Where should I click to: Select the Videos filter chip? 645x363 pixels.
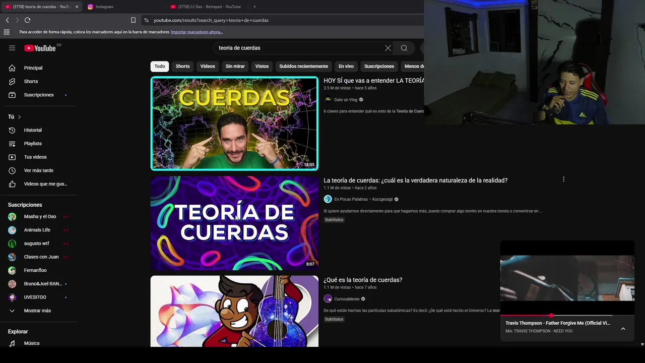(x=208, y=66)
